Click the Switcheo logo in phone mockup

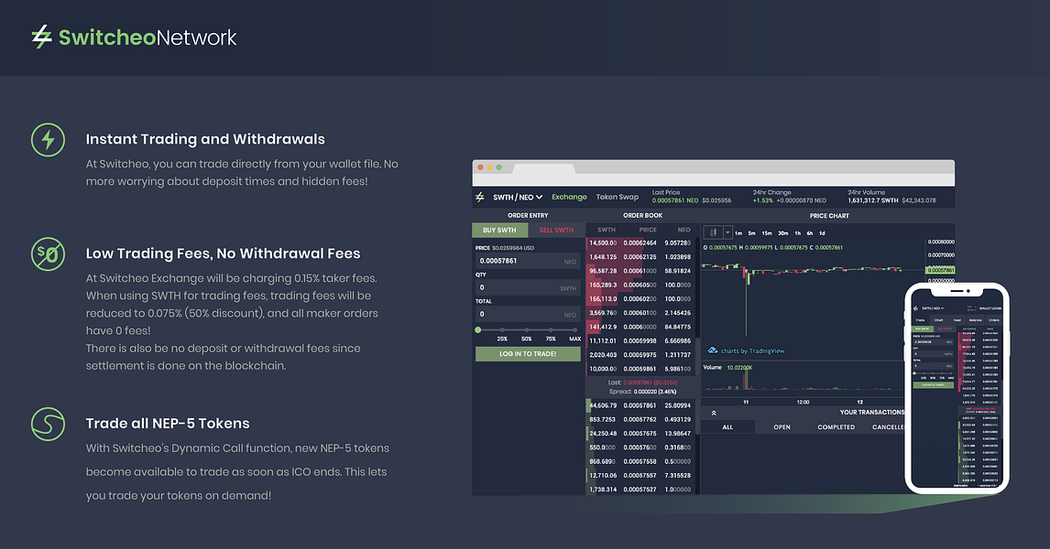click(x=915, y=308)
